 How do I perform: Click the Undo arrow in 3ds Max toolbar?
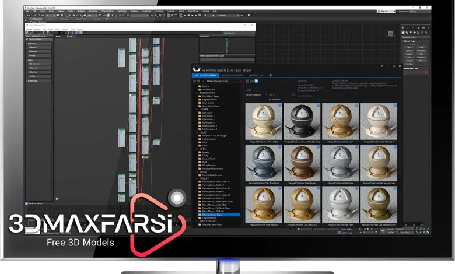click(27, 15)
